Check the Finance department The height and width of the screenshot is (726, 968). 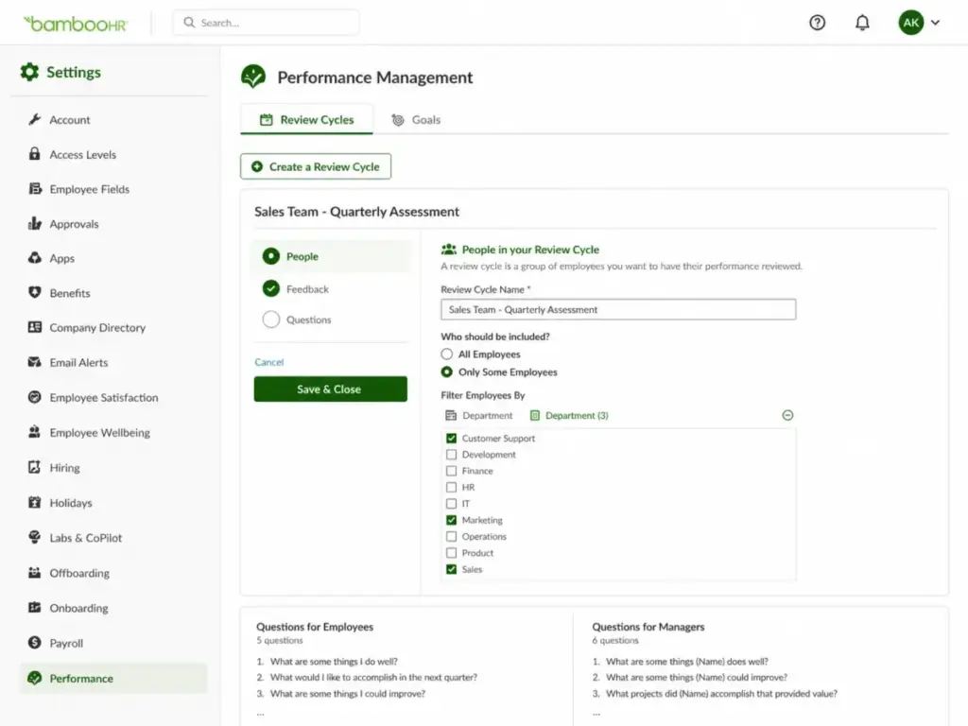[x=451, y=471]
